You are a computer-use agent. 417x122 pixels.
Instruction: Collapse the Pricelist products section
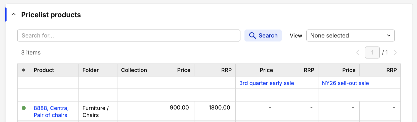[x=14, y=14]
